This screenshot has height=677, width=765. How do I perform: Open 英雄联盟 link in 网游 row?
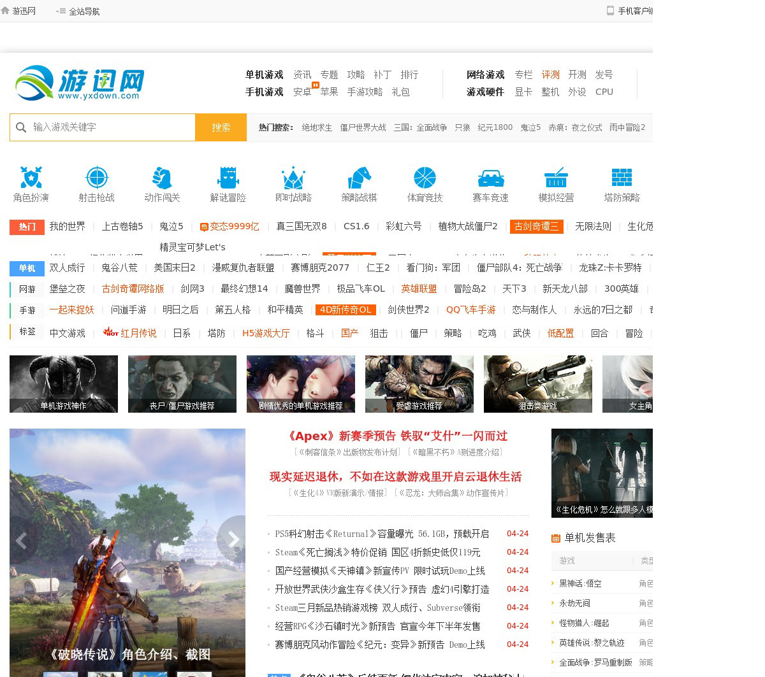pyautogui.click(x=419, y=289)
